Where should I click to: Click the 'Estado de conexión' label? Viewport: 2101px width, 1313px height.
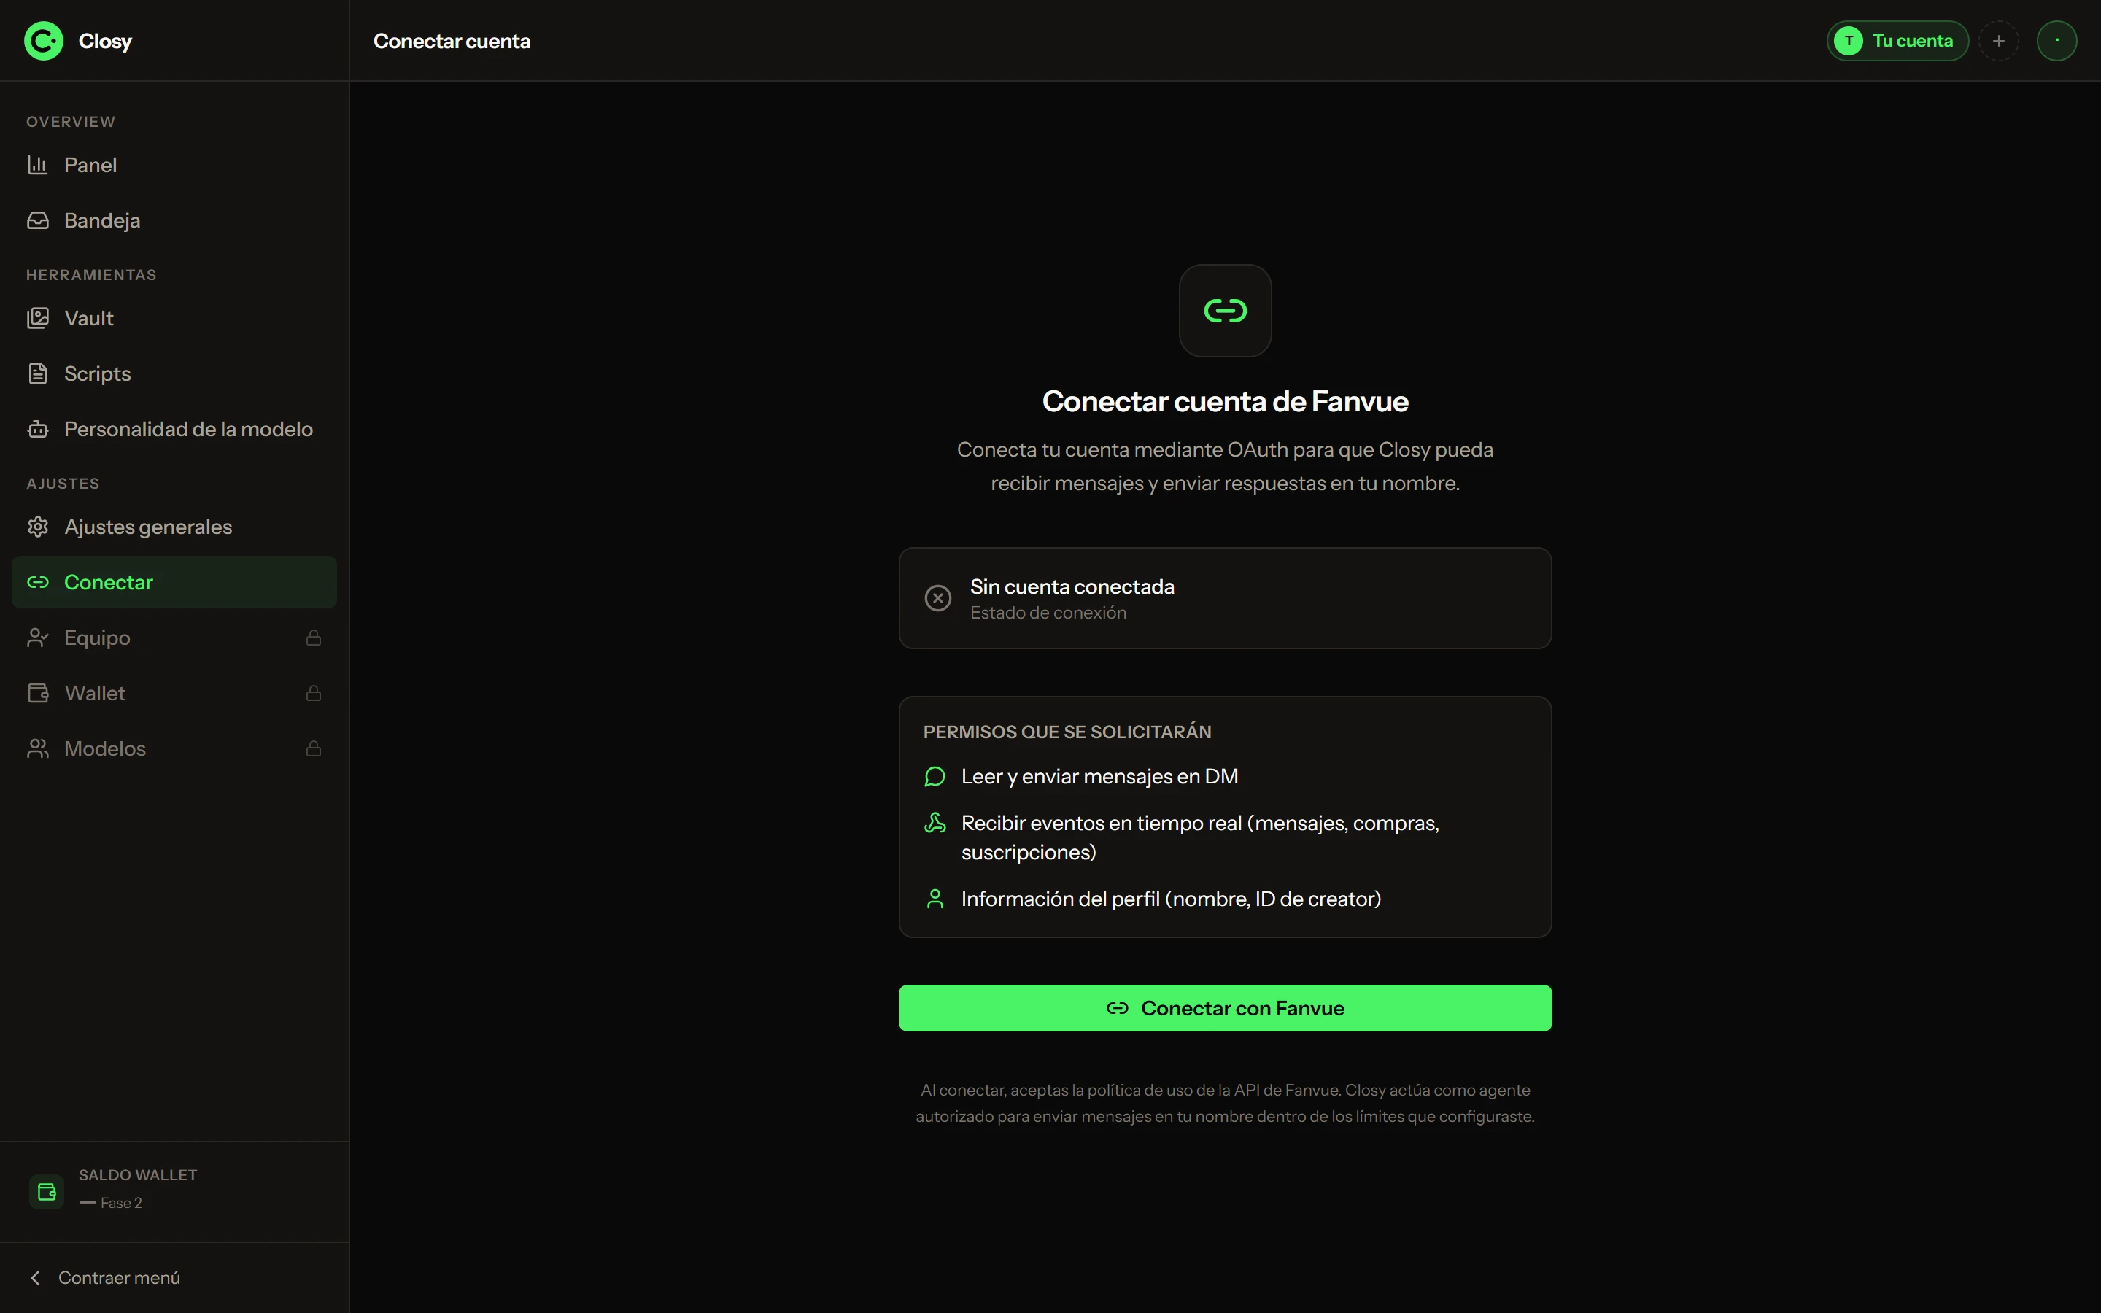click(x=1048, y=613)
